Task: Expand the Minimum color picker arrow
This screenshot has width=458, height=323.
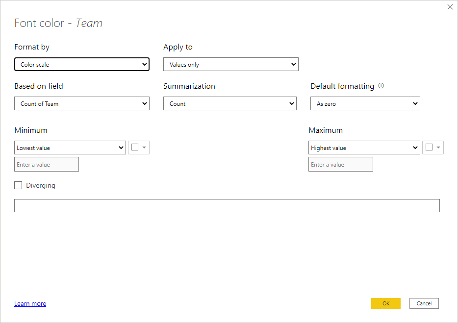Action: tap(144, 148)
